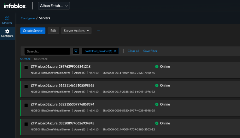The width and height of the screenshot is (240, 138).
Task: Open the Alban Fetah account dropdown
Action: point(54,6)
